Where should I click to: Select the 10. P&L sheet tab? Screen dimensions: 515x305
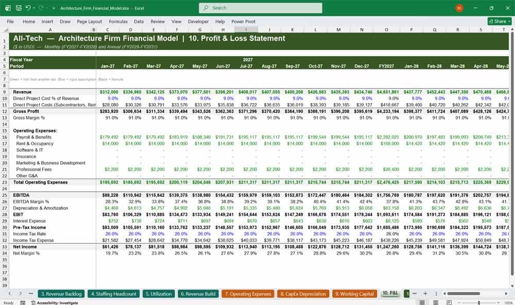(390, 293)
